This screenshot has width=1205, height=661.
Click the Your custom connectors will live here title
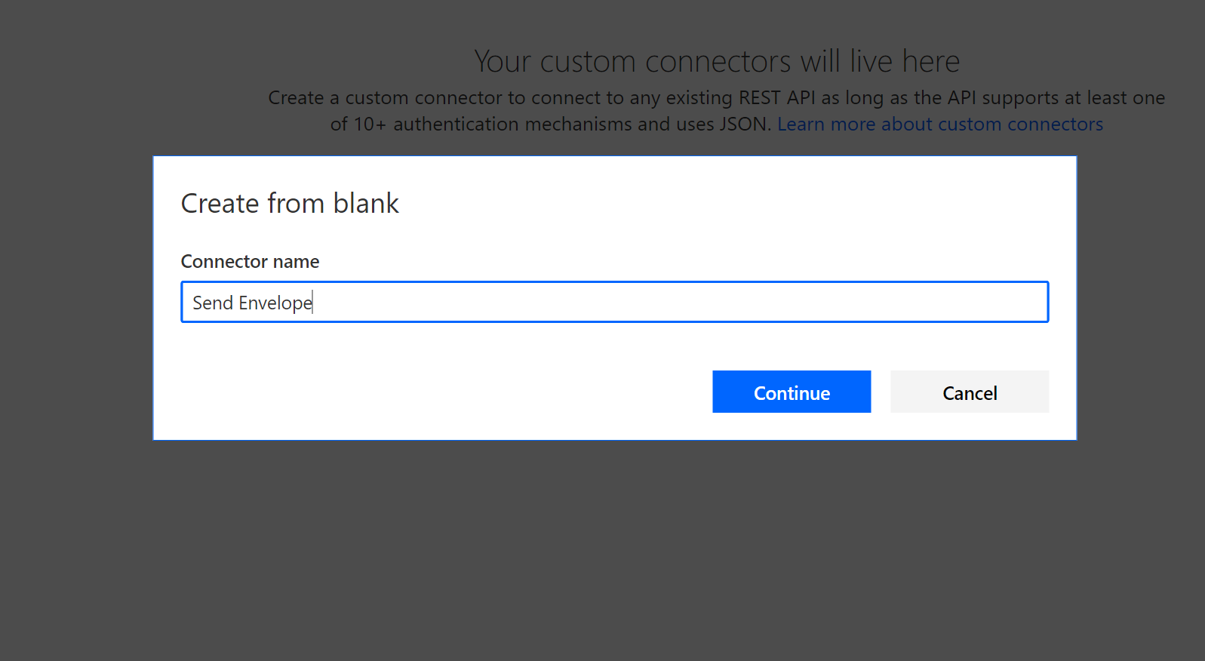coord(717,60)
